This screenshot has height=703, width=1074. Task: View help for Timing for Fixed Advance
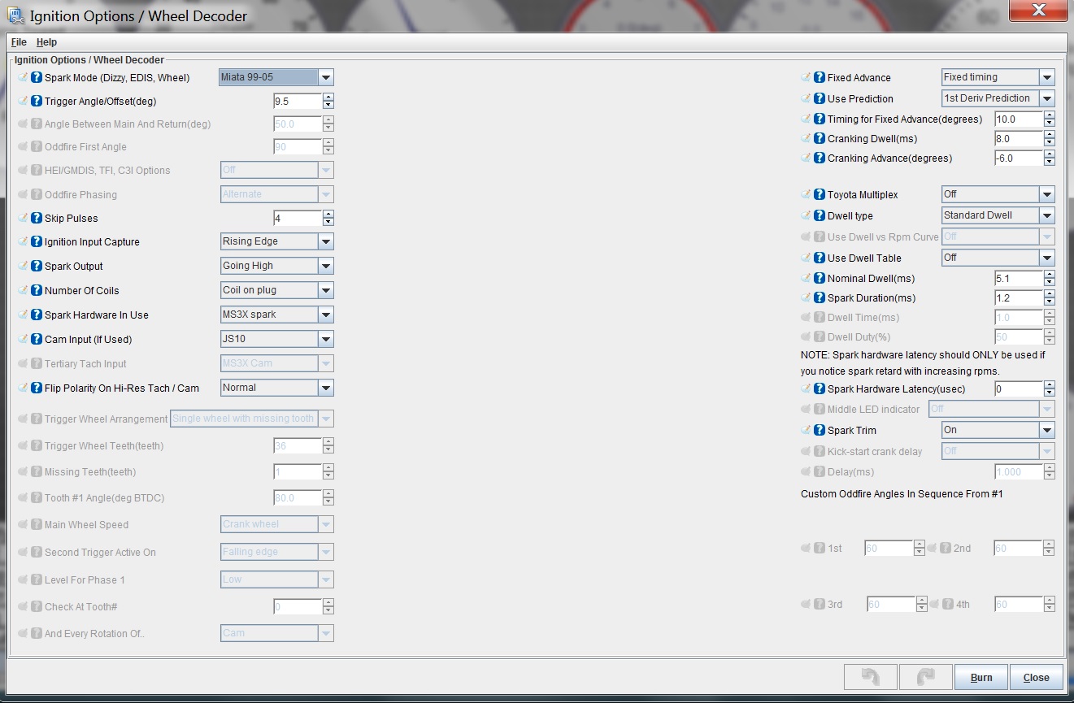pos(820,119)
